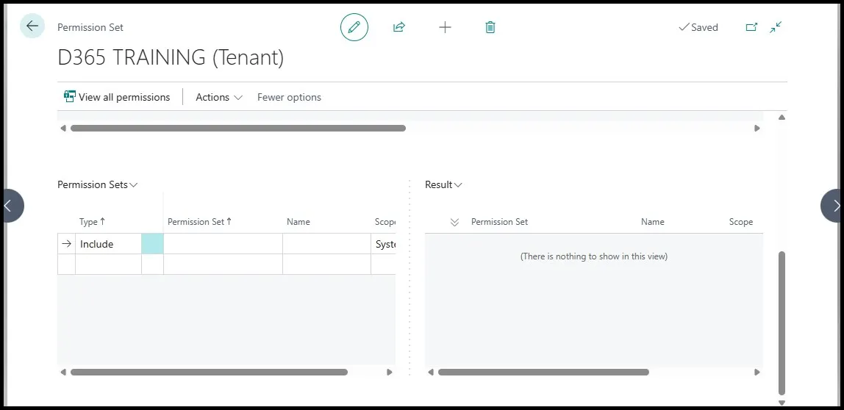
Task: Click Fewer options
Action: pyautogui.click(x=289, y=97)
